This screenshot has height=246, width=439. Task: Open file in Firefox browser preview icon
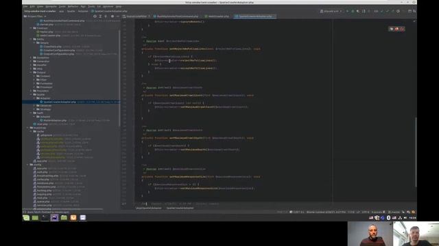click(396, 29)
